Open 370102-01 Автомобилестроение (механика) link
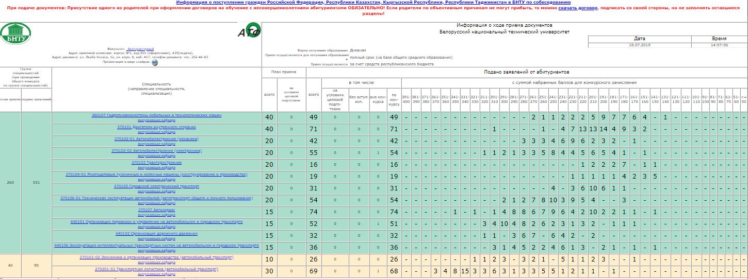748x279 pixels. click(156, 138)
